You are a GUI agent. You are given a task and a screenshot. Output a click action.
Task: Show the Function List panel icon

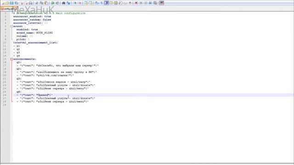120,3
